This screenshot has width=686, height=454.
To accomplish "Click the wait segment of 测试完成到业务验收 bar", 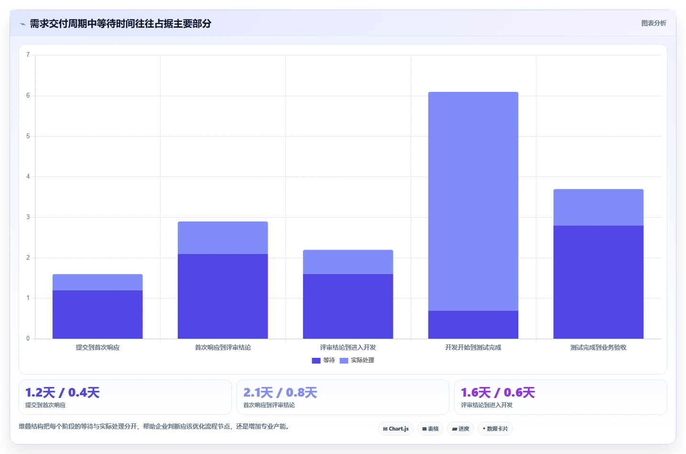I will [x=599, y=282].
